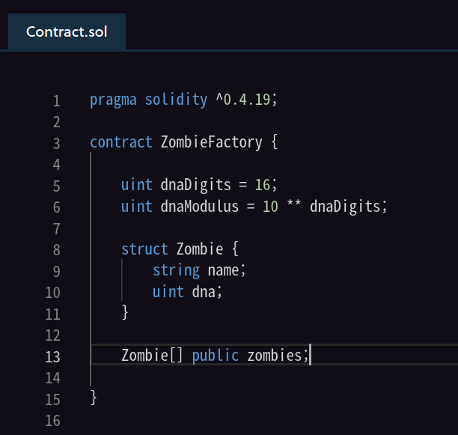Click the number 16 on line 5
The width and height of the screenshot is (458, 435).
coord(262,185)
